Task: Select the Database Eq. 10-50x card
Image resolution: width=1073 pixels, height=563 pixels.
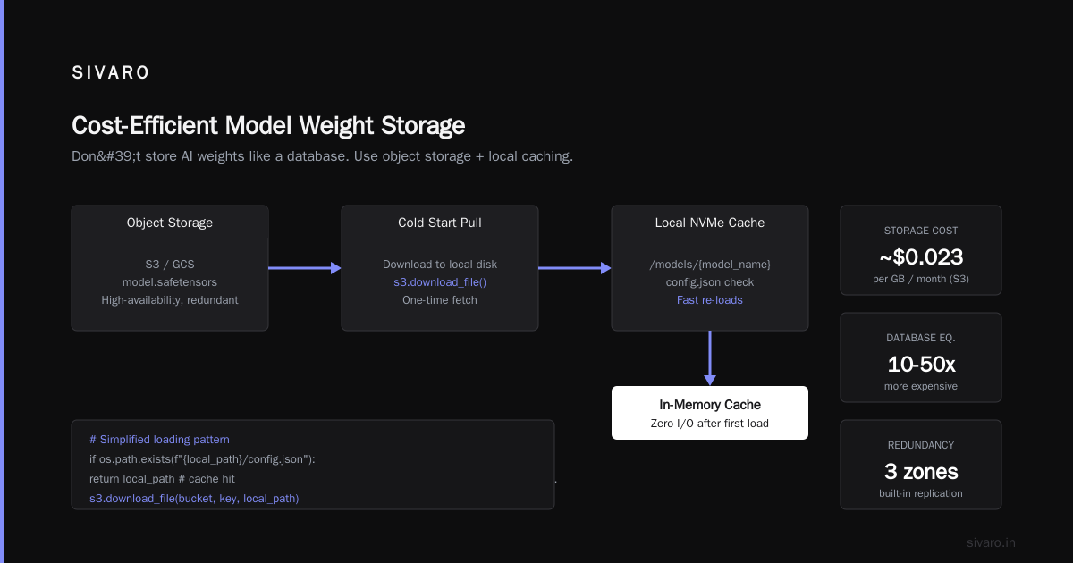Action: (921, 357)
